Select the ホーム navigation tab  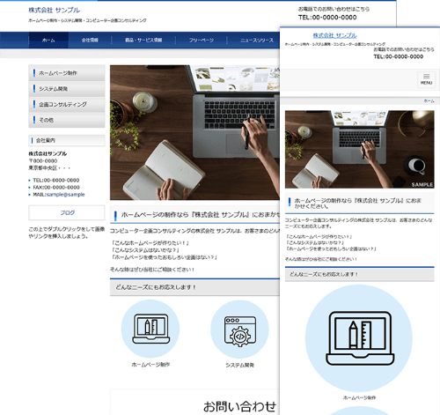[48, 40]
